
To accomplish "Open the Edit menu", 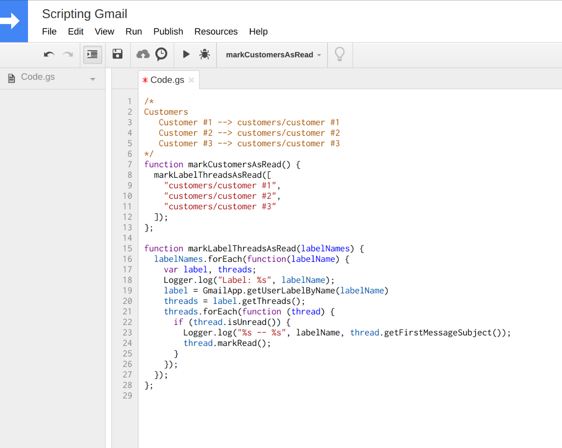I will point(76,32).
